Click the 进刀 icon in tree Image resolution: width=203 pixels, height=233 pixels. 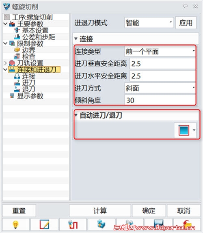17,83
